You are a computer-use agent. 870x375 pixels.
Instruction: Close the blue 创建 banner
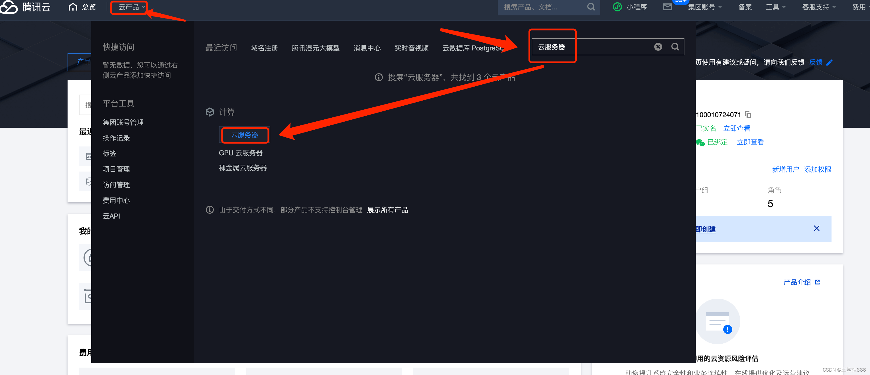click(816, 229)
